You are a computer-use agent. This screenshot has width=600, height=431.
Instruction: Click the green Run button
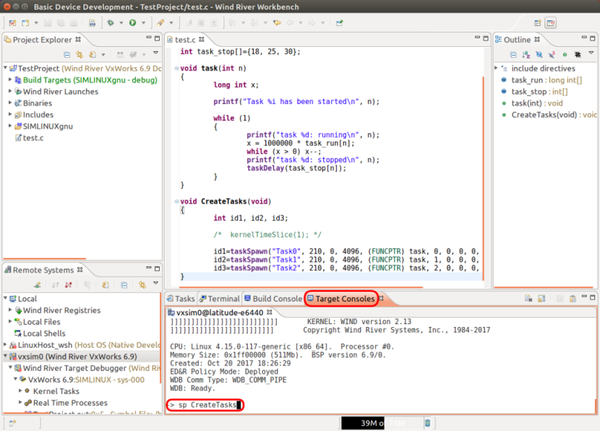132,23
